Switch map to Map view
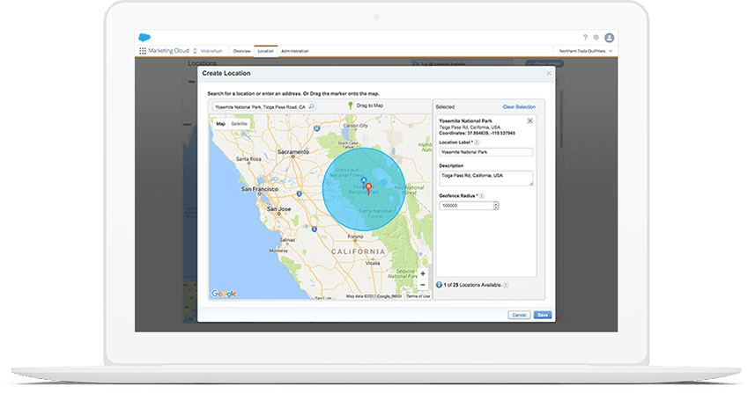Viewport: 755px width, 393px height. coord(220,124)
